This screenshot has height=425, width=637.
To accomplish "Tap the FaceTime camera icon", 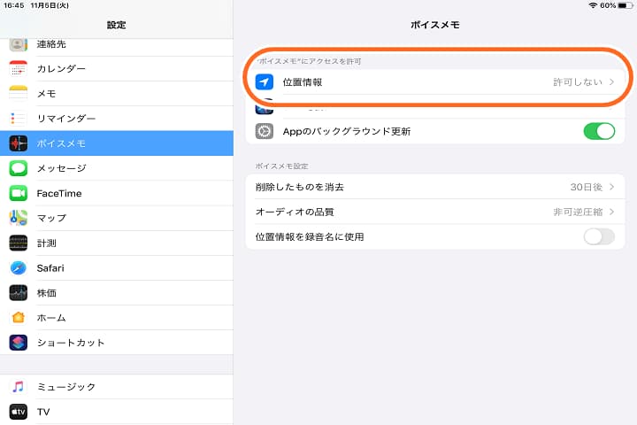I will pyautogui.click(x=19, y=193).
